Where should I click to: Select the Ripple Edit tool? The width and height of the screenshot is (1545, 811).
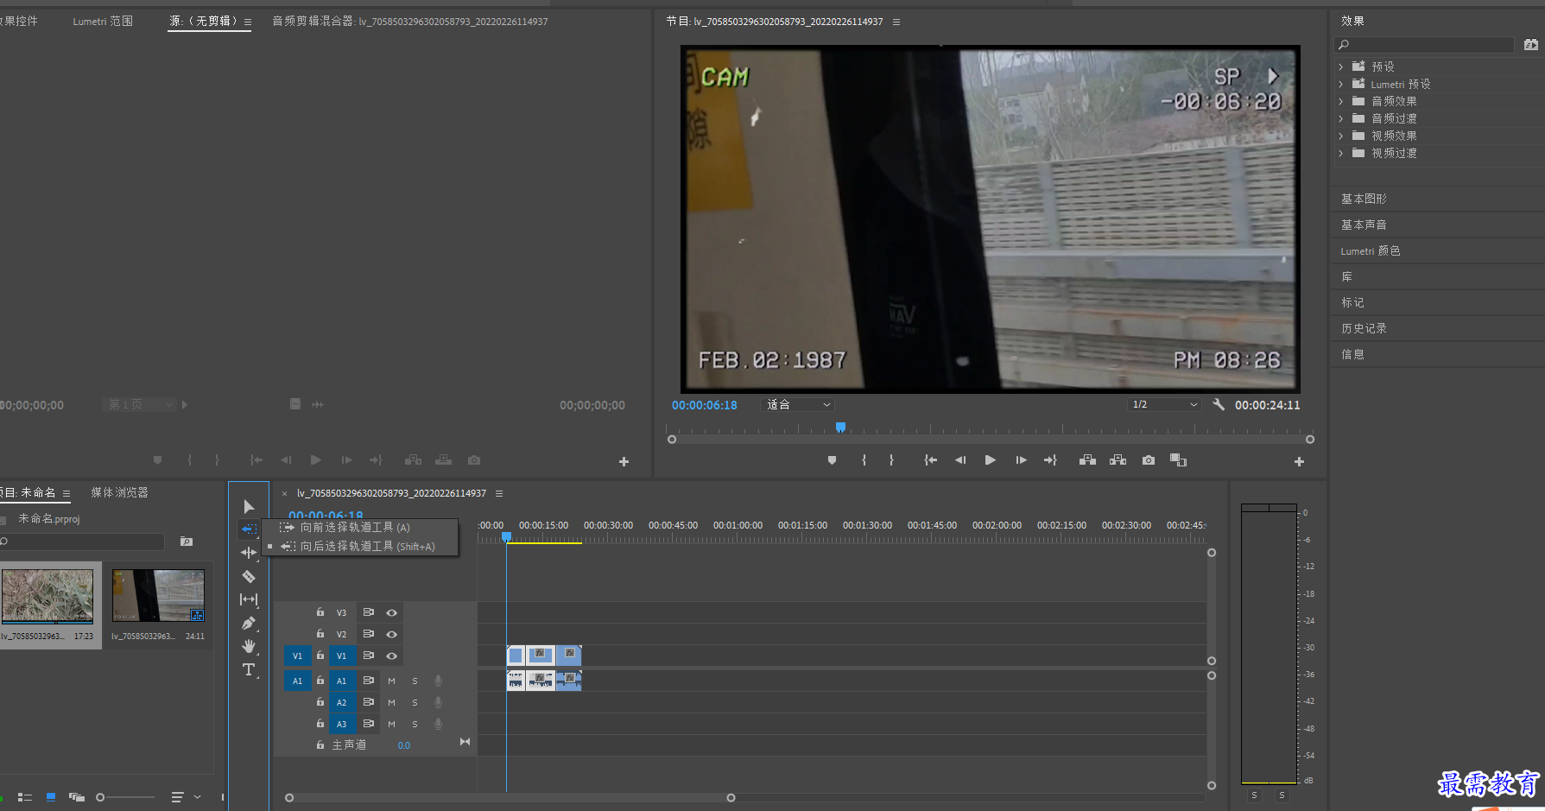249,553
